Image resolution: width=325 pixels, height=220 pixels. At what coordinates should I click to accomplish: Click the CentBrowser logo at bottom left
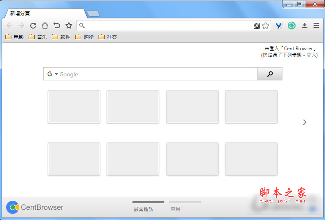(35, 207)
